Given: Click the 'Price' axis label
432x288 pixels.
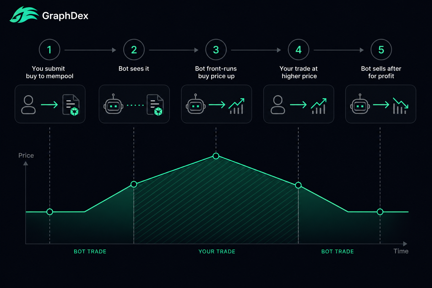Looking at the screenshot, I should click(26, 156).
